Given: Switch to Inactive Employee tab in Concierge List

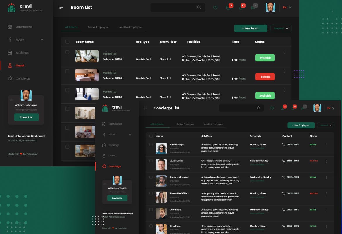Looking at the screenshot, I should click(x=213, y=124).
